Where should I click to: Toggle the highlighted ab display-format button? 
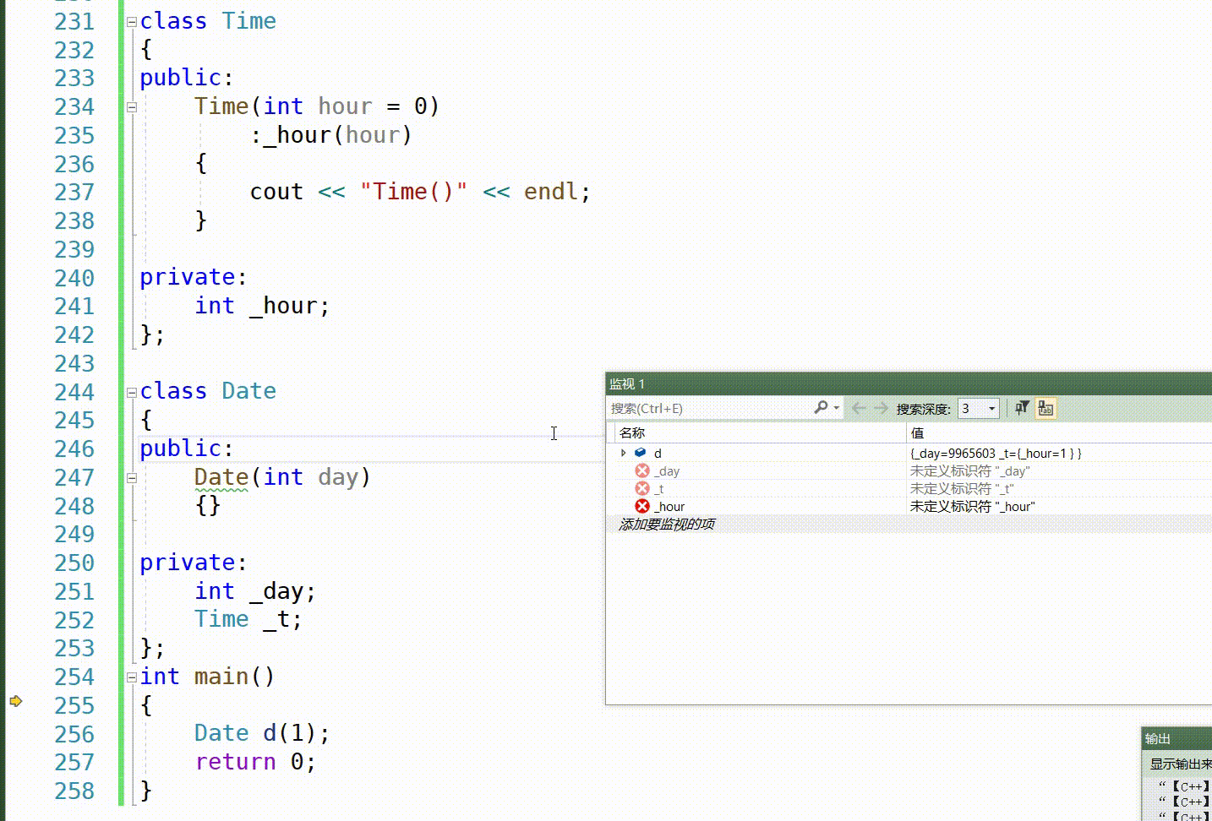(x=1045, y=408)
